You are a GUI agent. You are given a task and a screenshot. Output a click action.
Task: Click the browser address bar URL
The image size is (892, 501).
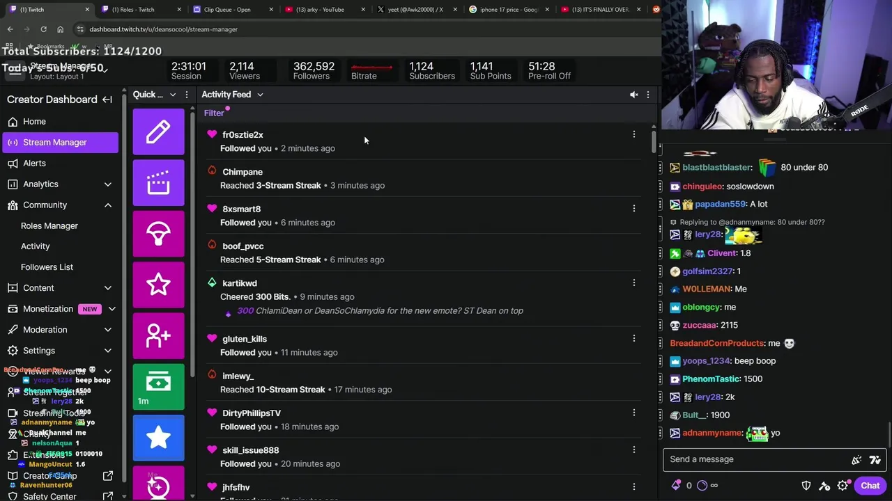pyautogui.click(x=164, y=29)
